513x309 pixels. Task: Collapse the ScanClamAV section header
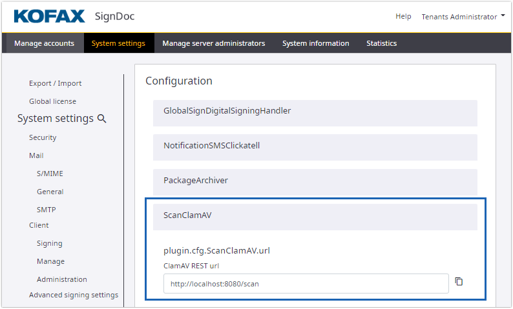coord(315,215)
